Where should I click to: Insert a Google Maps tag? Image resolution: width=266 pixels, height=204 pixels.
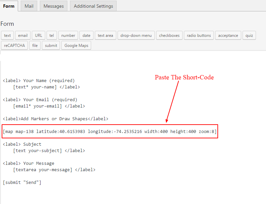point(76,46)
